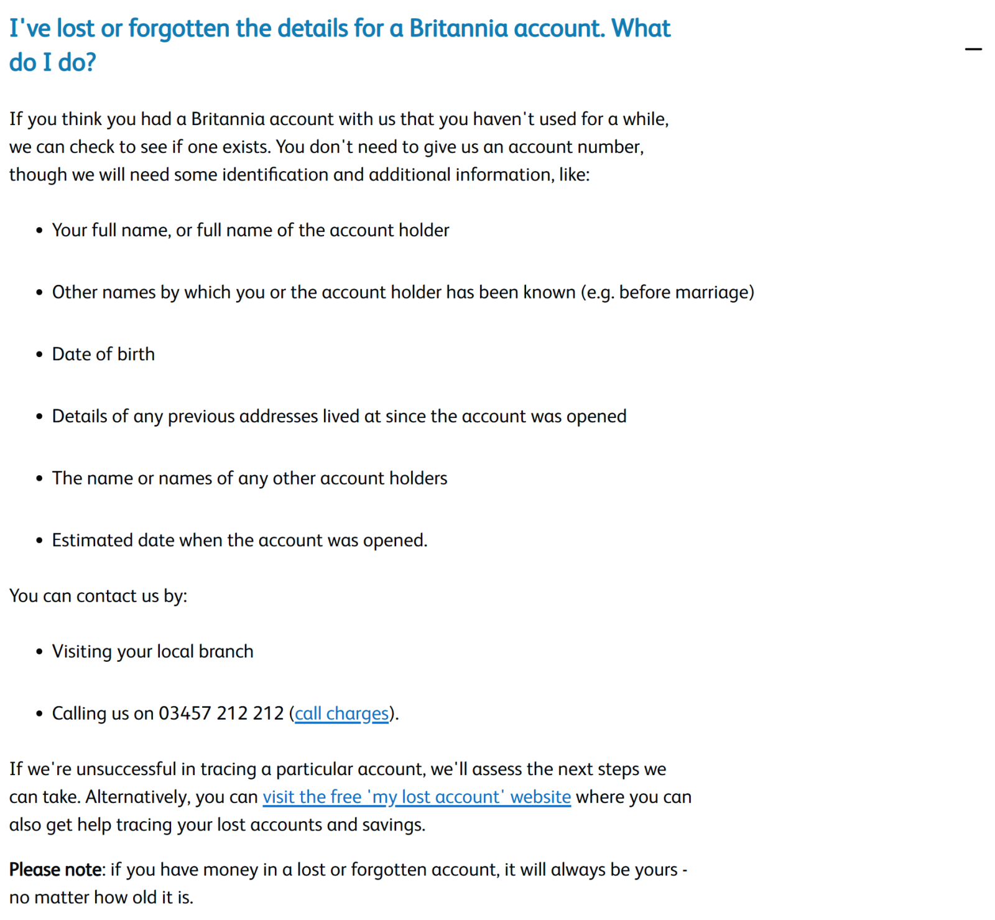Visit the free 'my lost account' website link
Image resolution: width=995 pixels, height=920 pixels.
click(x=417, y=797)
